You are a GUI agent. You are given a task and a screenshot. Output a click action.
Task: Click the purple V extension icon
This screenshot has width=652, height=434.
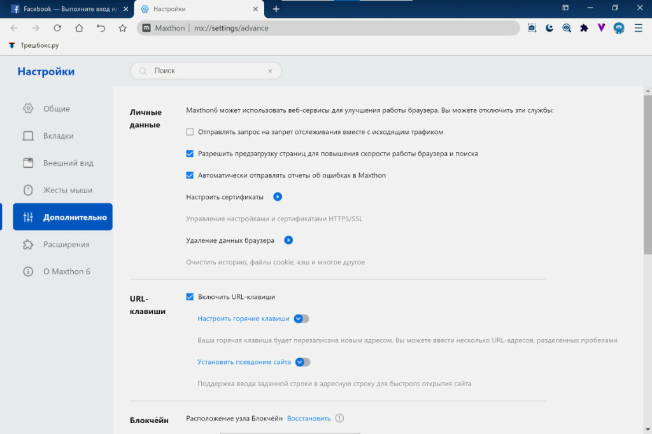(x=601, y=28)
